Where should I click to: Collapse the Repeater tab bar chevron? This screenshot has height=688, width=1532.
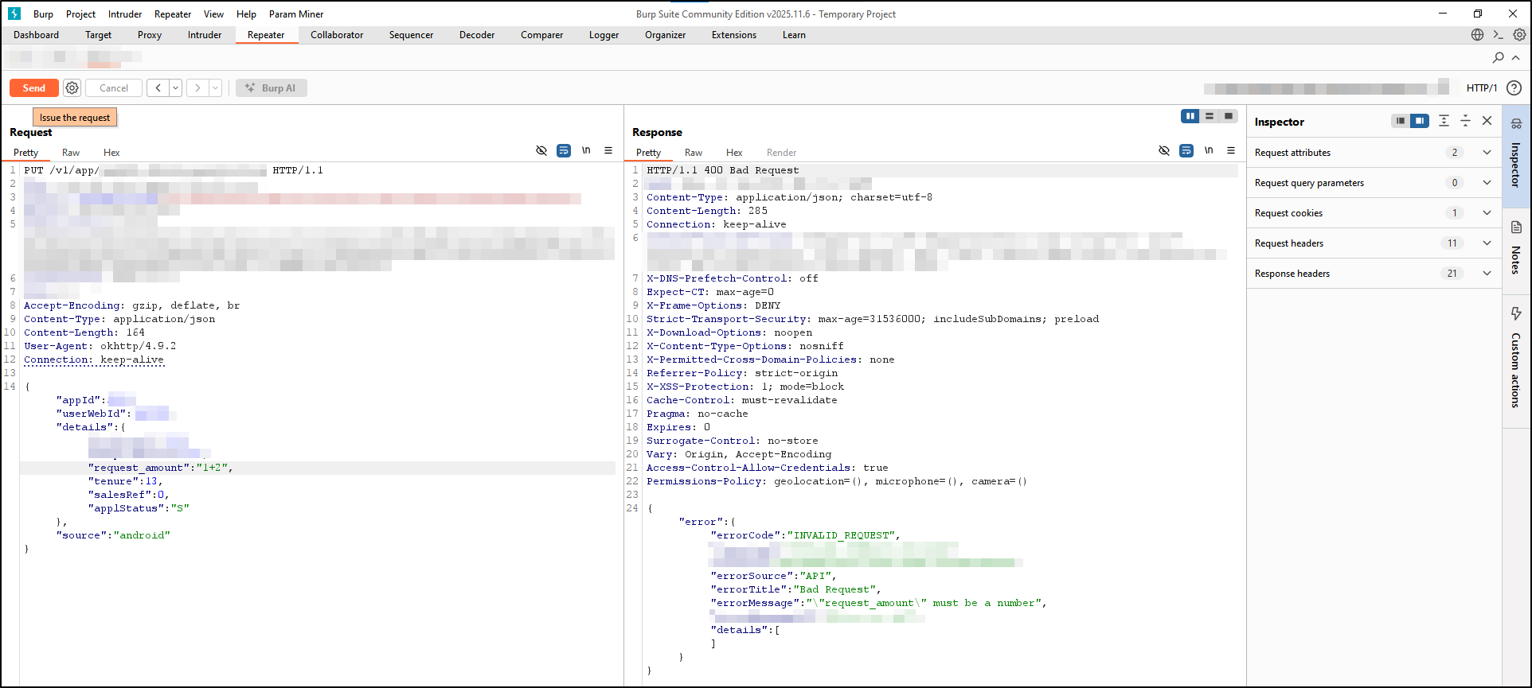[1516, 57]
